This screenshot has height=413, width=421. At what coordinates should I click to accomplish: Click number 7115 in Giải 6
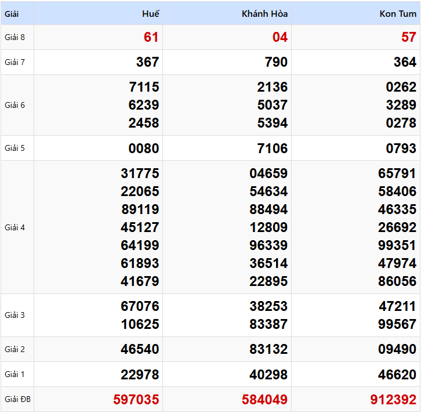tap(144, 87)
